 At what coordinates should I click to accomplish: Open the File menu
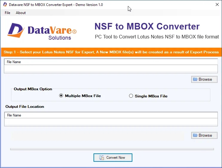point(7,13)
